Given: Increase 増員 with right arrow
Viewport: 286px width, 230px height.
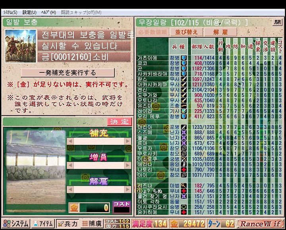Looking at the screenshot, I should point(128,165).
